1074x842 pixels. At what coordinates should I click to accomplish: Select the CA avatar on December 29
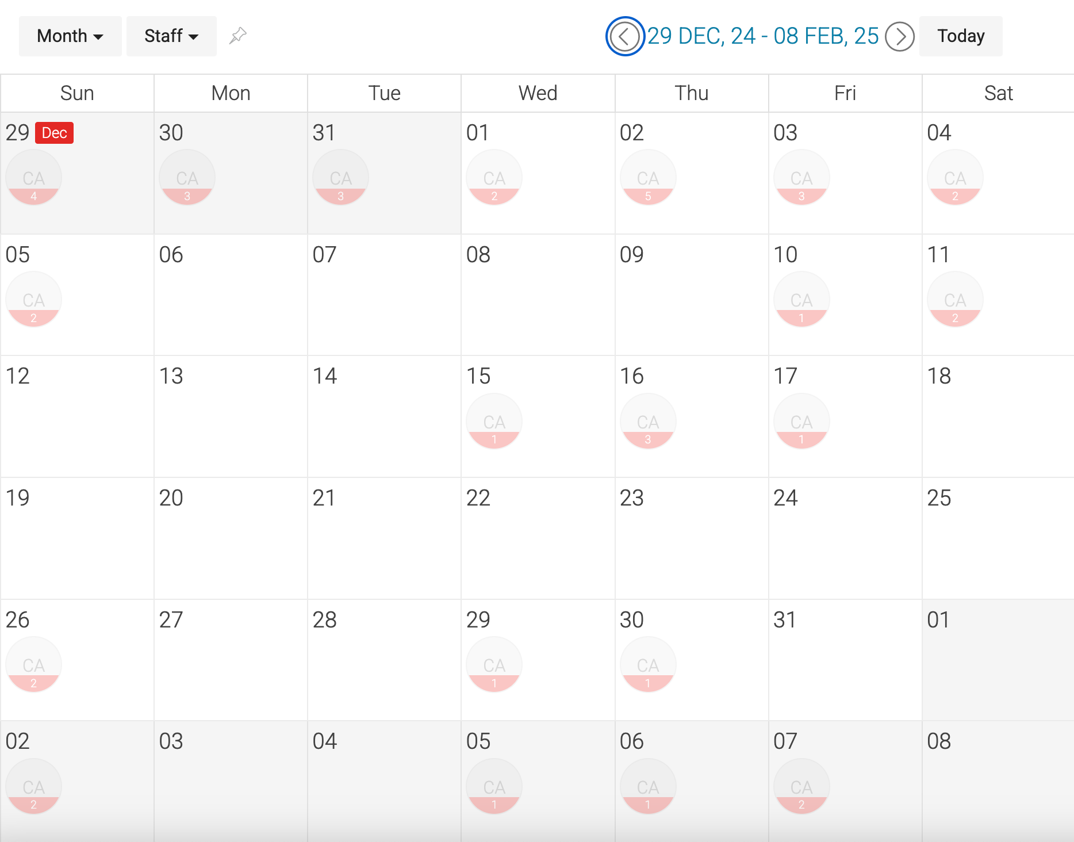(33, 177)
